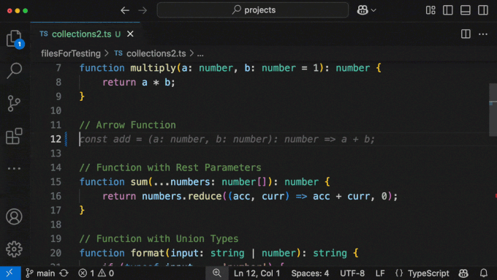
Task: Change end of line sequence LF
Action: pyautogui.click(x=380, y=273)
